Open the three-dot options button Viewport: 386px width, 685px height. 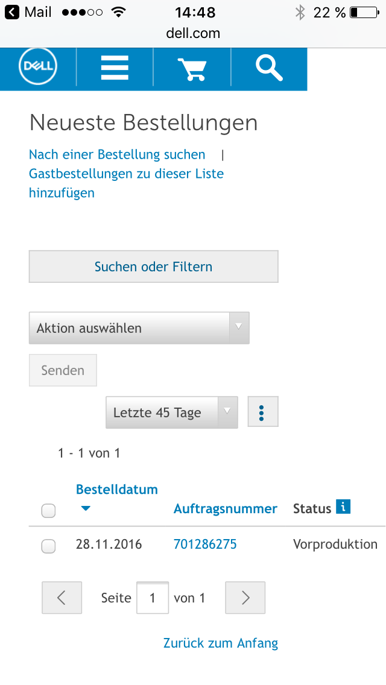(x=262, y=412)
